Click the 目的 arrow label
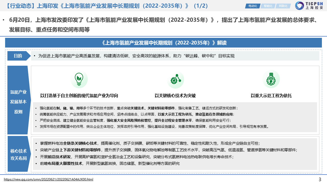 click(18, 56)
